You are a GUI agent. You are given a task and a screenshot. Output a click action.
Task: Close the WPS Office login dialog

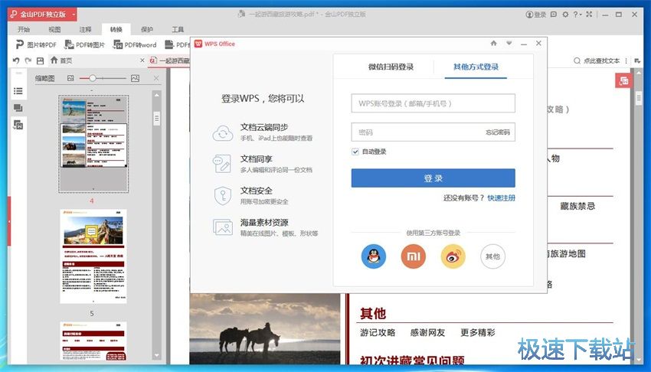click(x=538, y=43)
